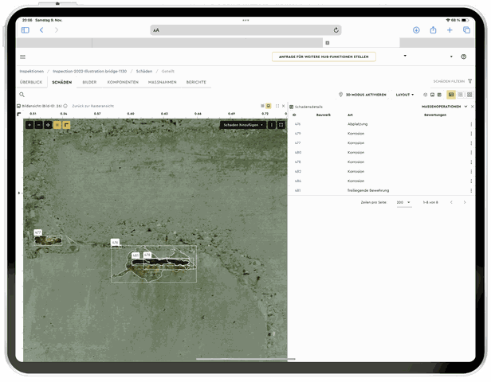Click Zurück zur Rasteransicht link
491x382 pixels.
[93, 106]
